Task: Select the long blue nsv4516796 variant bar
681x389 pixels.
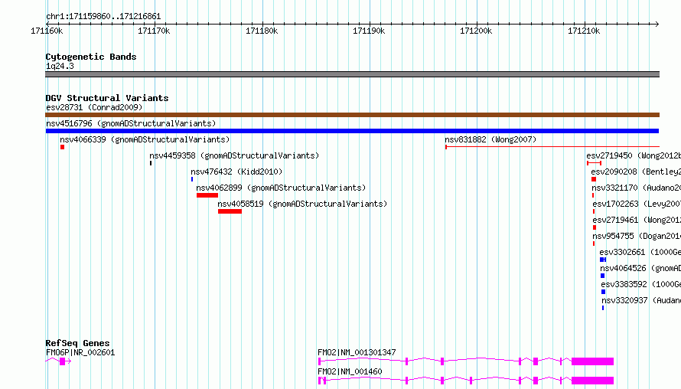Action: 352,131
